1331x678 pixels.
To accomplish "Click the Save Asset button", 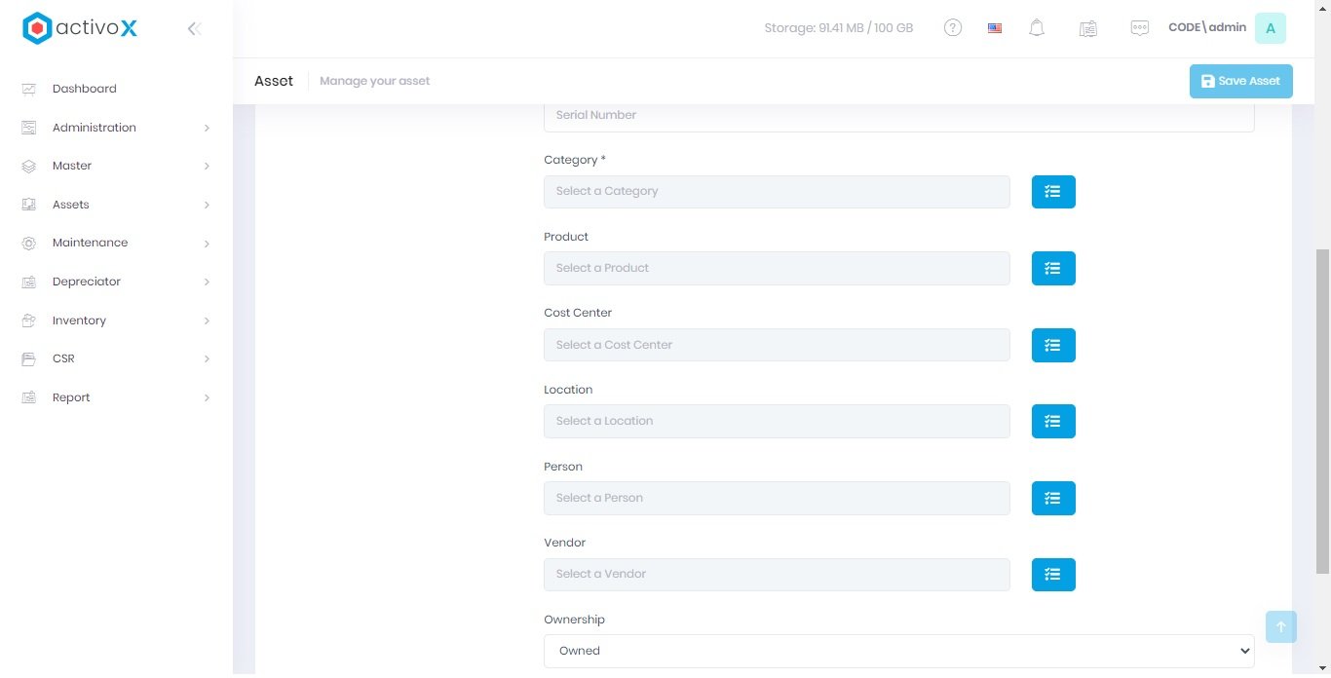I will click(x=1240, y=81).
